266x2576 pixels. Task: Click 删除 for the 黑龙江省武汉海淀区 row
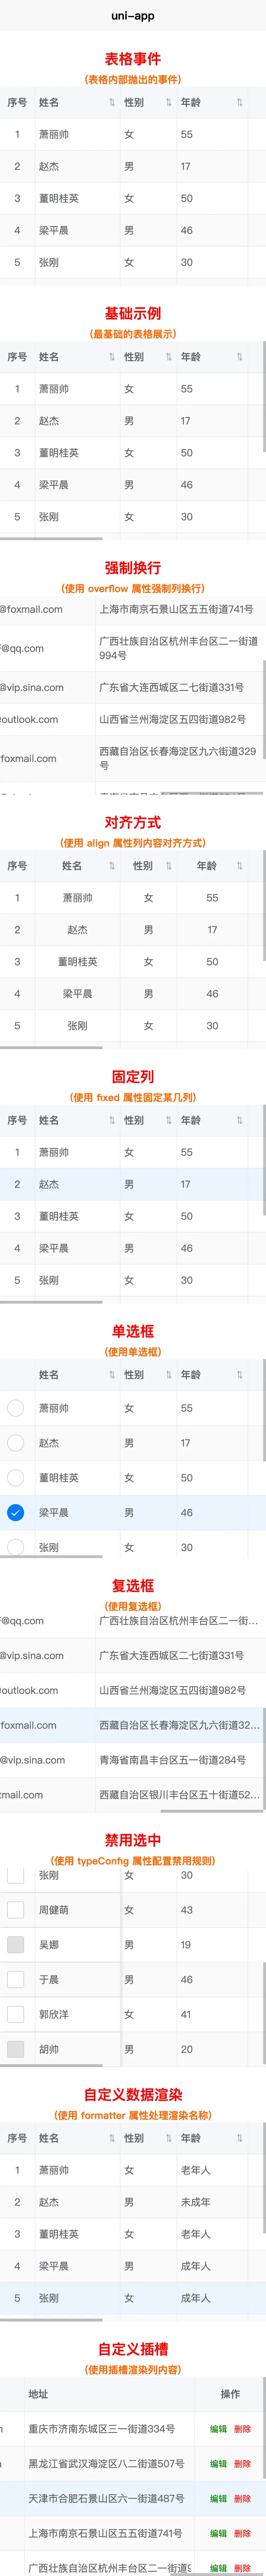coord(242,2464)
